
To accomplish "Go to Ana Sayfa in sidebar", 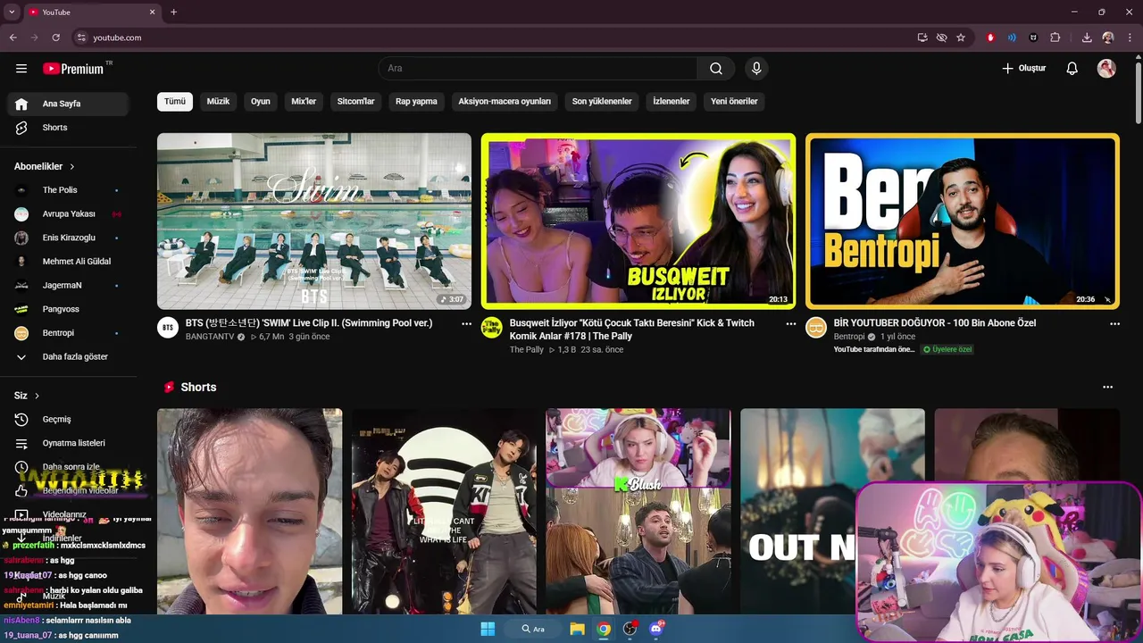I will (68, 104).
